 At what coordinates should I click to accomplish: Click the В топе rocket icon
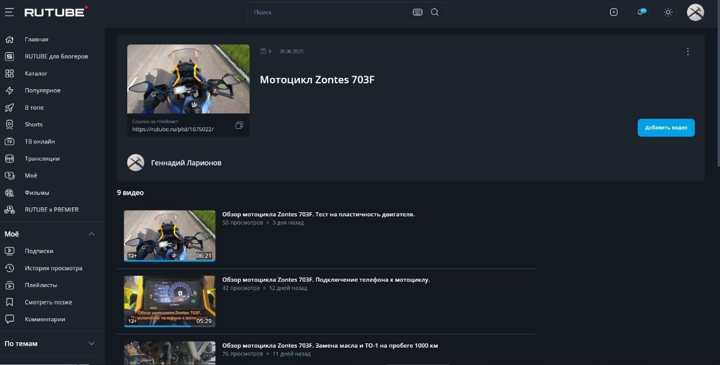[9, 108]
